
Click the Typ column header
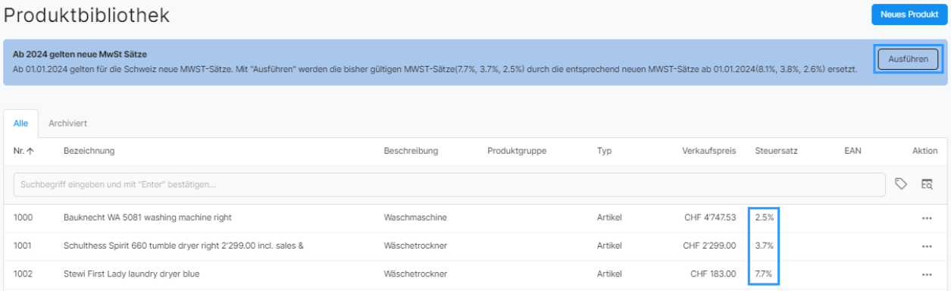[x=604, y=151]
